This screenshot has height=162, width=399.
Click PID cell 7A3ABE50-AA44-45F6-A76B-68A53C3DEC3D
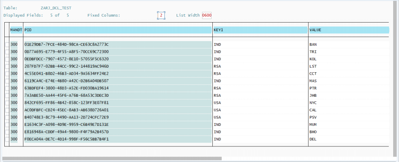[118, 96]
